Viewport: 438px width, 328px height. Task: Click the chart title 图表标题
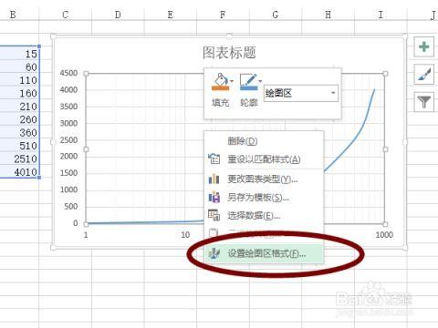[x=229, y=53]
